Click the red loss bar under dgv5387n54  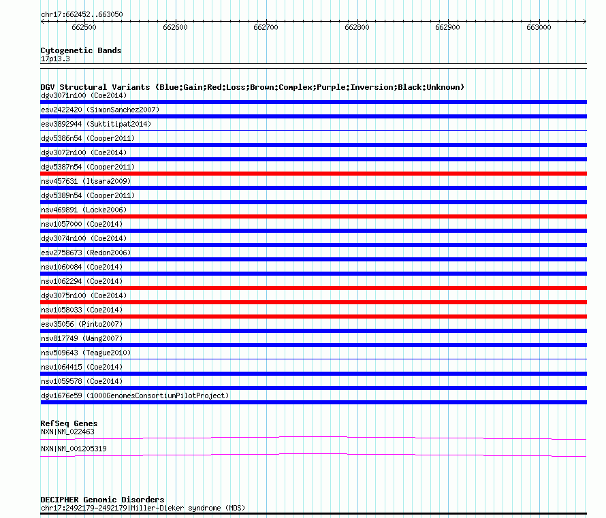[x=313, y=174]
